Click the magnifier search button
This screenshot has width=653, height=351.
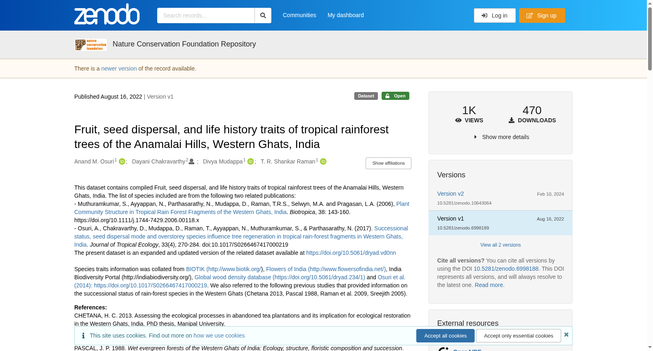[x=263, y=15]
